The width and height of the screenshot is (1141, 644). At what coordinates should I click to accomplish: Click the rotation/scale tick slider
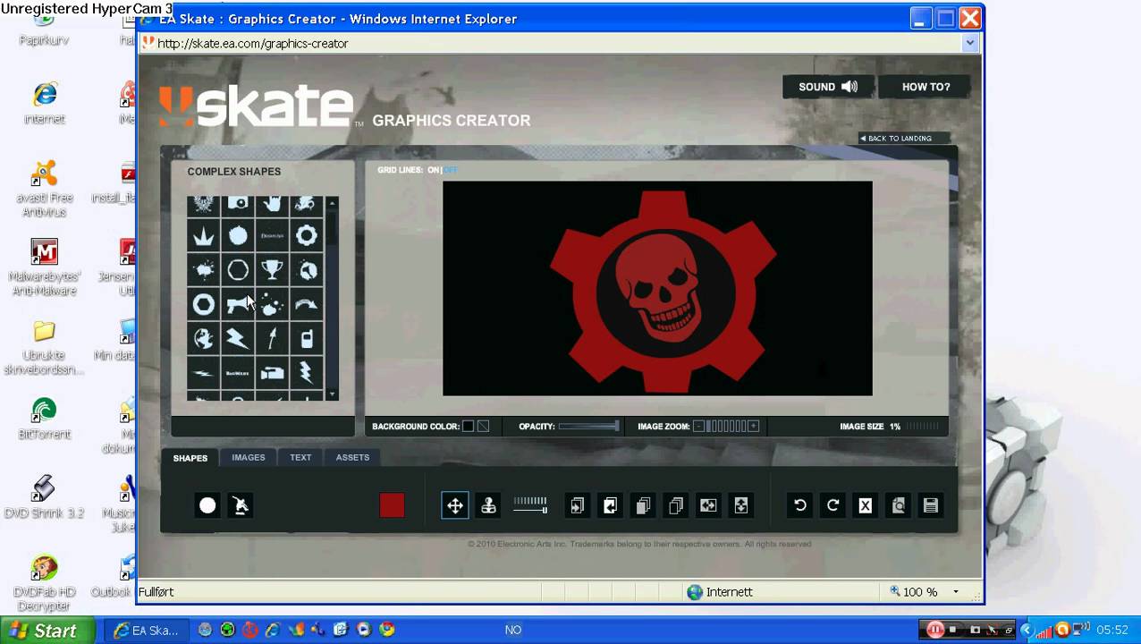click(530, 505)
